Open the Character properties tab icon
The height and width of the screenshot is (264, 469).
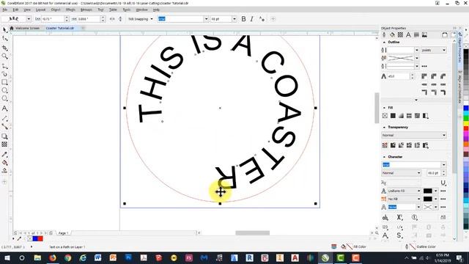(x=408, y=35)
